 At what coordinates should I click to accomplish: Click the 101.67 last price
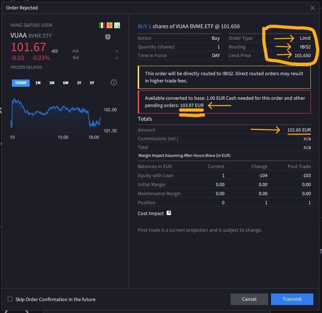[29, 47]
